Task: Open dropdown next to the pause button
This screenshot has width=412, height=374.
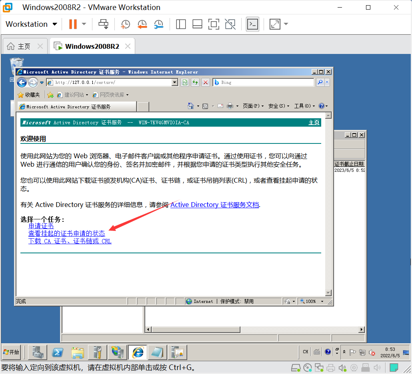Action: pos(84,24)
